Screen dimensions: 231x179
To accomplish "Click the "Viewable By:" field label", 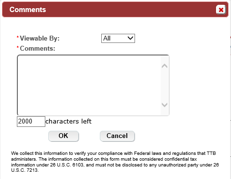I will (x=40, y=39).
